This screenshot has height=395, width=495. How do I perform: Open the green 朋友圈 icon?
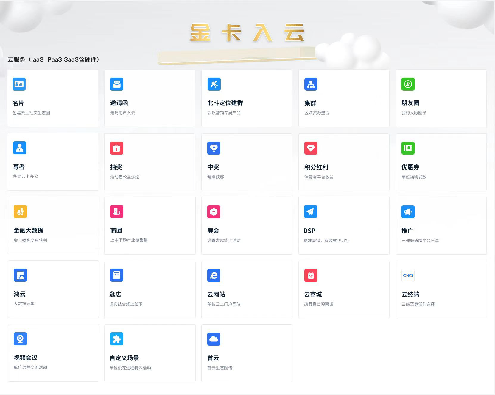[408, 84]
